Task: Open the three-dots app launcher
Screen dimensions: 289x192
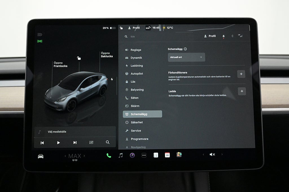Action: pyautogui.click(x=144, y=155)
